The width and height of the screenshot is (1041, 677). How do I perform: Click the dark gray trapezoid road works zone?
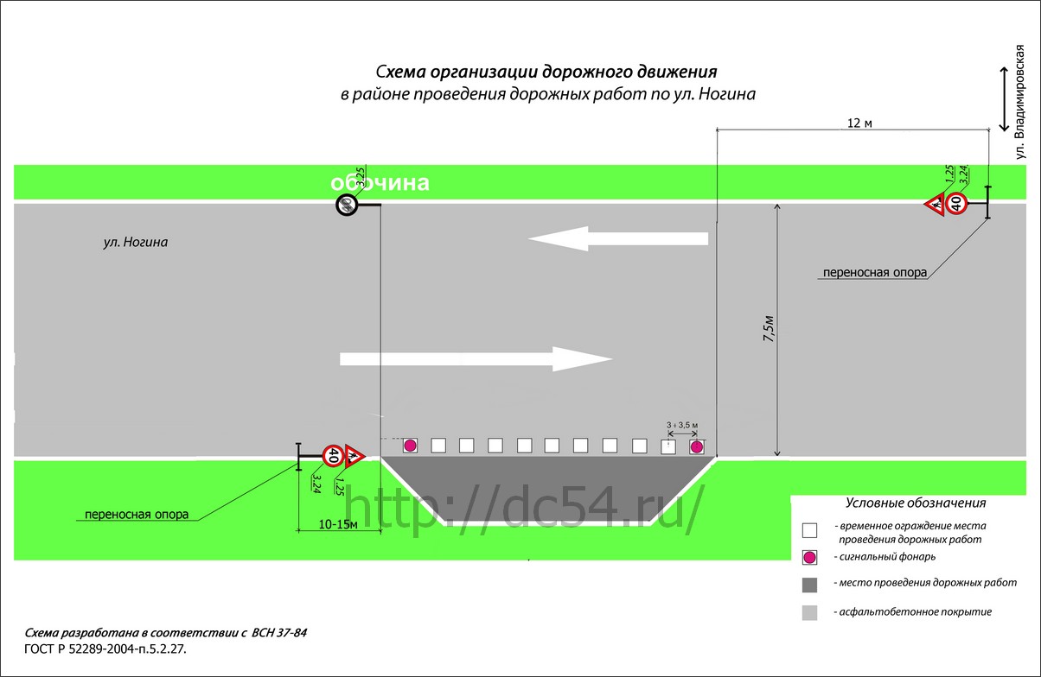pos(548,489)
